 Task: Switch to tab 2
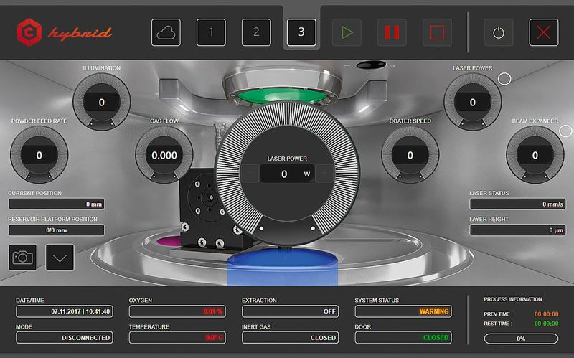coord(256,32)
